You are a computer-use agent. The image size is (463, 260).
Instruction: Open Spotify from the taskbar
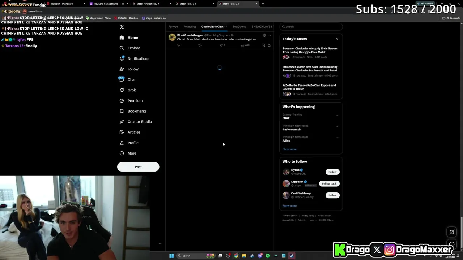268,256
